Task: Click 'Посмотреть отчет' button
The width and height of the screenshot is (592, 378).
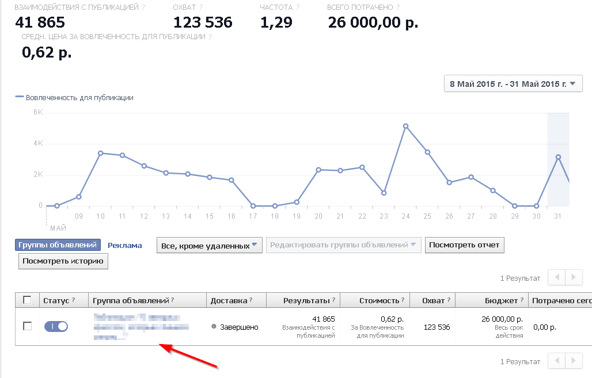Action: (x=465, y=245)
